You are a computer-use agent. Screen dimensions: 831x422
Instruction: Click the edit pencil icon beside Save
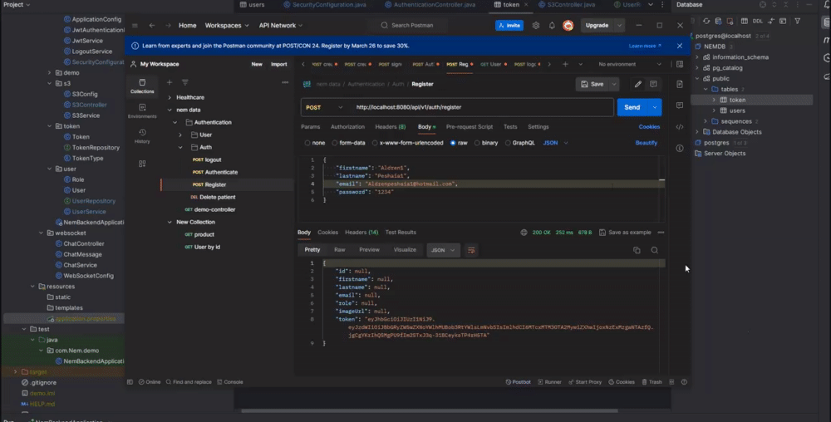(x=637, y=84)
